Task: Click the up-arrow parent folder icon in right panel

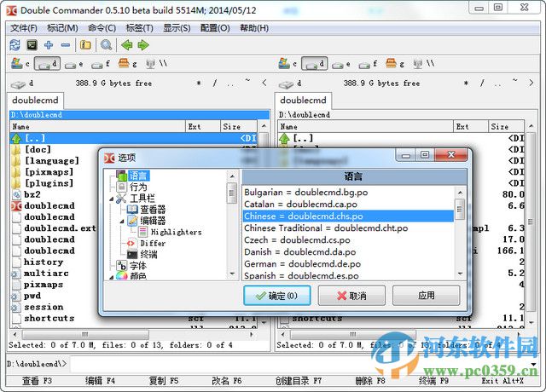Action: [284, 138]
